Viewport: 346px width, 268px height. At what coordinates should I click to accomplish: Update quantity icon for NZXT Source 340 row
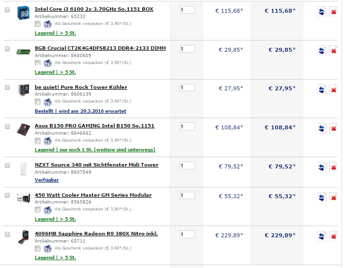pos(322,167)
